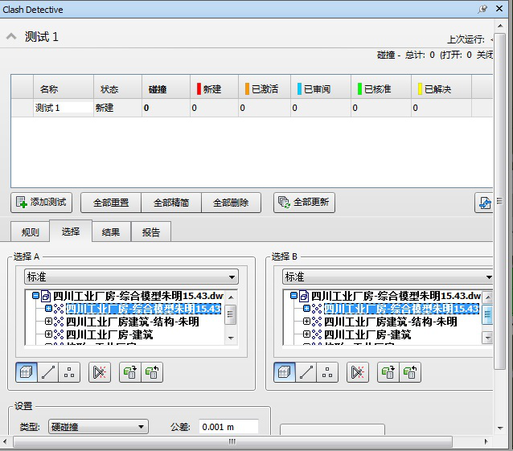Click the 测试 1 name cell in table
Screen dimensions: 513x451
pyautogui.click(x=64, y=108)
